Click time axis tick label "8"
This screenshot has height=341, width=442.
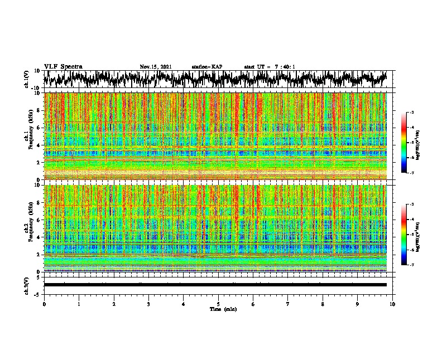click(323, 304)
